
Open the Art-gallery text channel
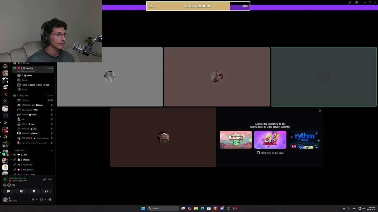(x=32, y=170)
